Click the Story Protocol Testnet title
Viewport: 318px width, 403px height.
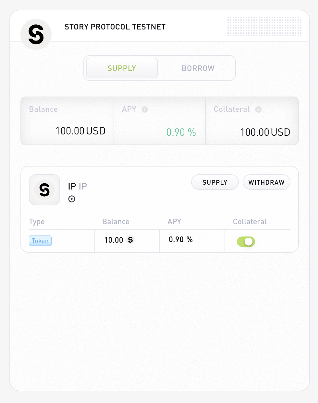click(x=115, y=27)
